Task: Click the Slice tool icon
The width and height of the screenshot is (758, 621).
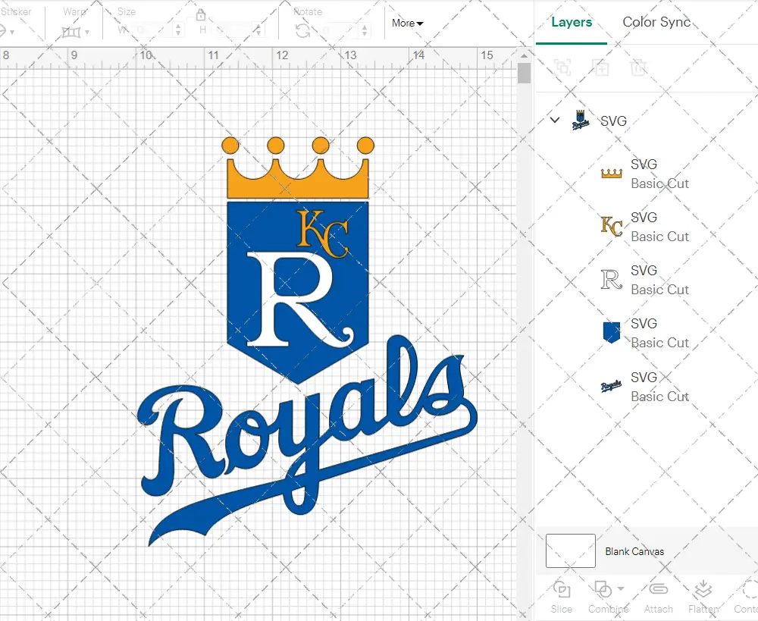Action: click(562, 590)
